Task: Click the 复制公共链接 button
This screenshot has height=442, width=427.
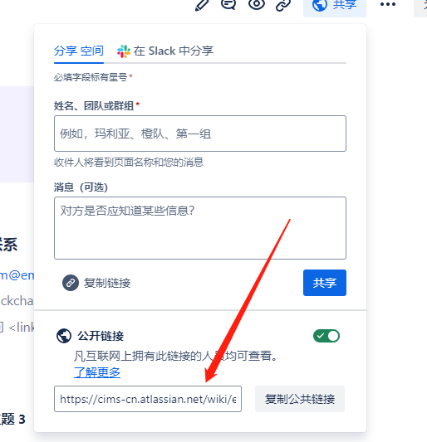Action: pos(300,399)
